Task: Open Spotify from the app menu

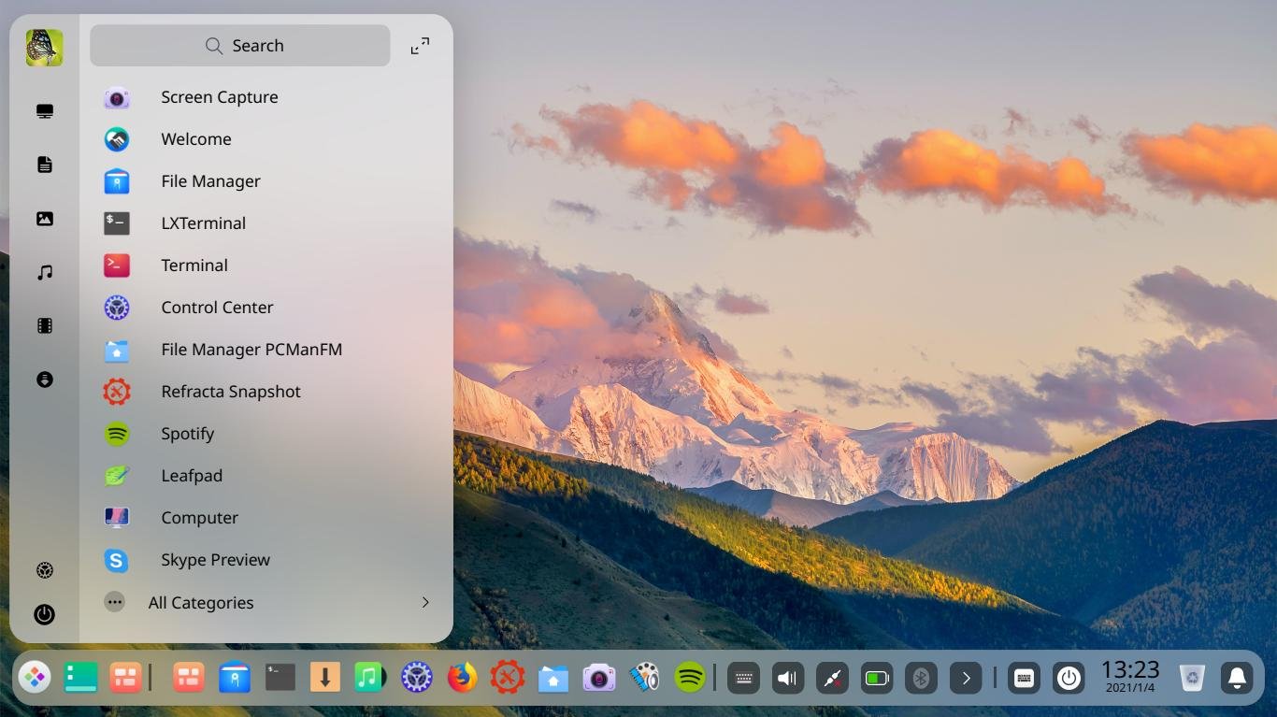Action: point(187,433)
